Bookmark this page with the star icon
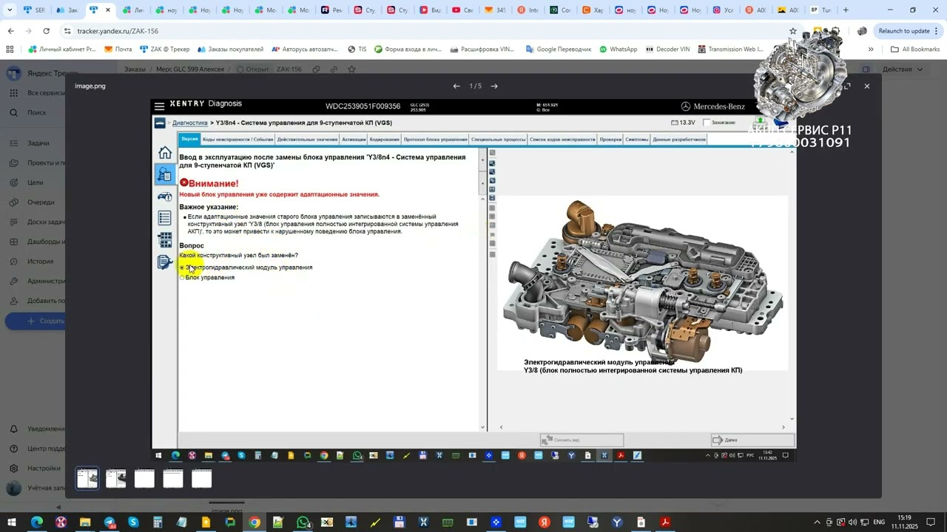Image resolution: width=947 pixels, height=532 pixels. pos(793,31)
